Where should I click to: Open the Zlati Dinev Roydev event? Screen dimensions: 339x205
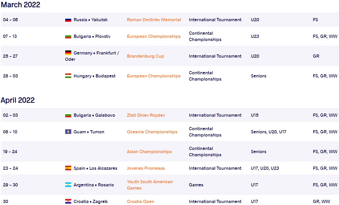coord(146,115)
